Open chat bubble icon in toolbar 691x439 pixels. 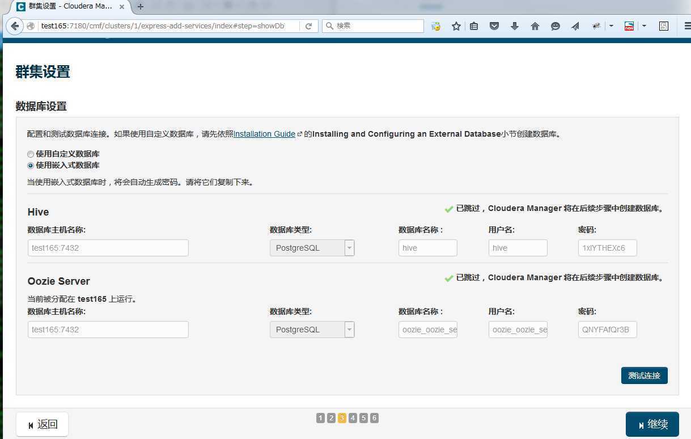click(556, 26)
